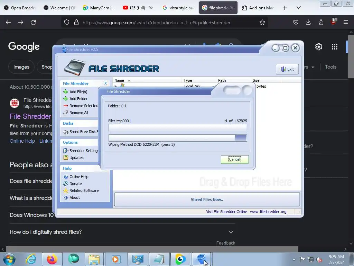The image size is (354, 266).
Task: Open Shredder Settings via its icon
Action: (x=65, y=151)
